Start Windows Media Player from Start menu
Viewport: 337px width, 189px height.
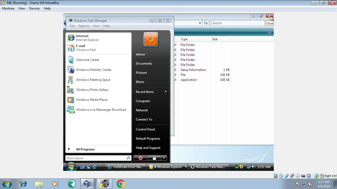(98, 100)
